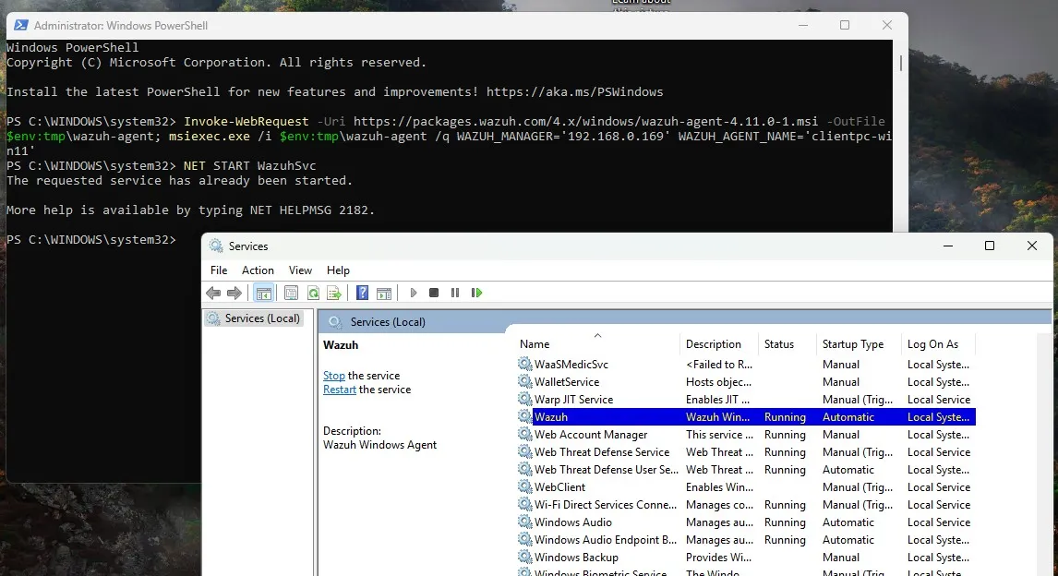Click the Back arrow in Services toolbar

[213, 293]
